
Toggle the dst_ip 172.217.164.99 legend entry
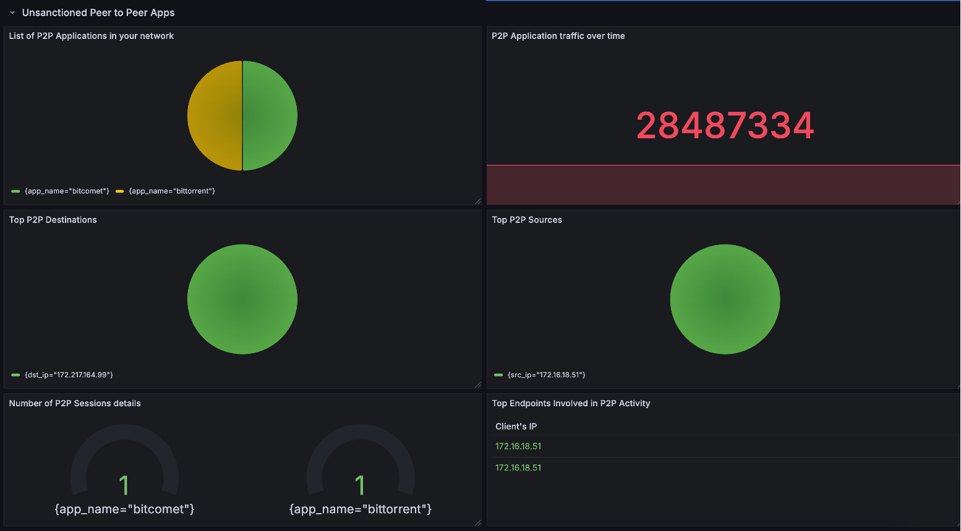tap(69, 375)
